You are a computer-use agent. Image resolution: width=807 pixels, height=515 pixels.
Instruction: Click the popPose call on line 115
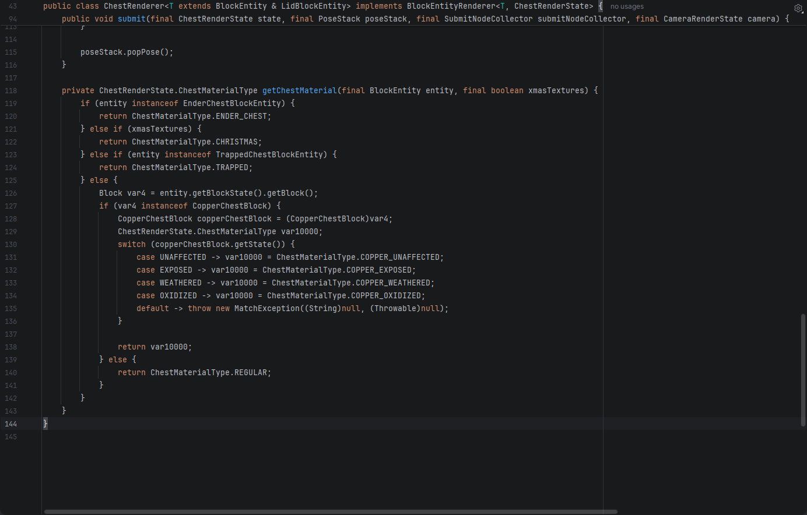143,52
